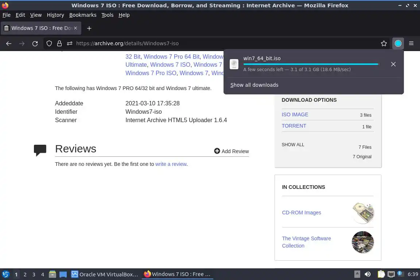Click the ISO IMAGE download link

coord(295,114)
